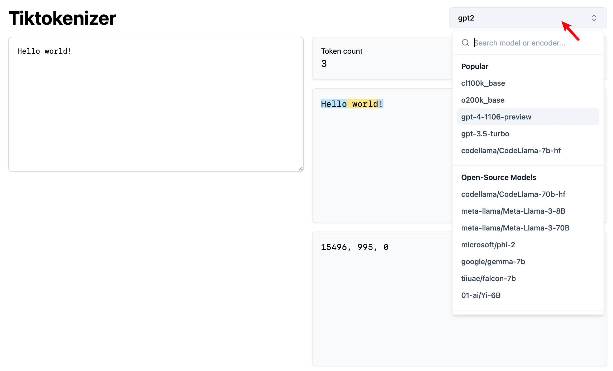Screen dimensions: 613x371
Task: Select codellama/CodeLlama-7b-hf option
Action: pyautogui.click(x=511, y=151)
